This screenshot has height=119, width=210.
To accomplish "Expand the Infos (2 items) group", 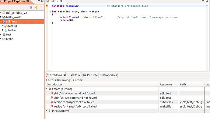I will (x=47, y=111).
